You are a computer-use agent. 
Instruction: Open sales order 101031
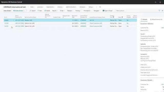(x=6, y=26)
